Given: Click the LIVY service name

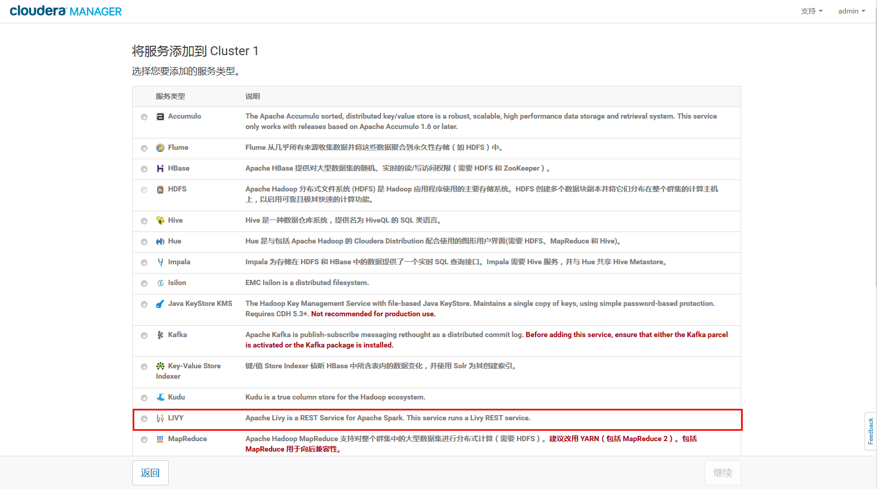Looking at the screenshot, I should [x=175, y=418].
